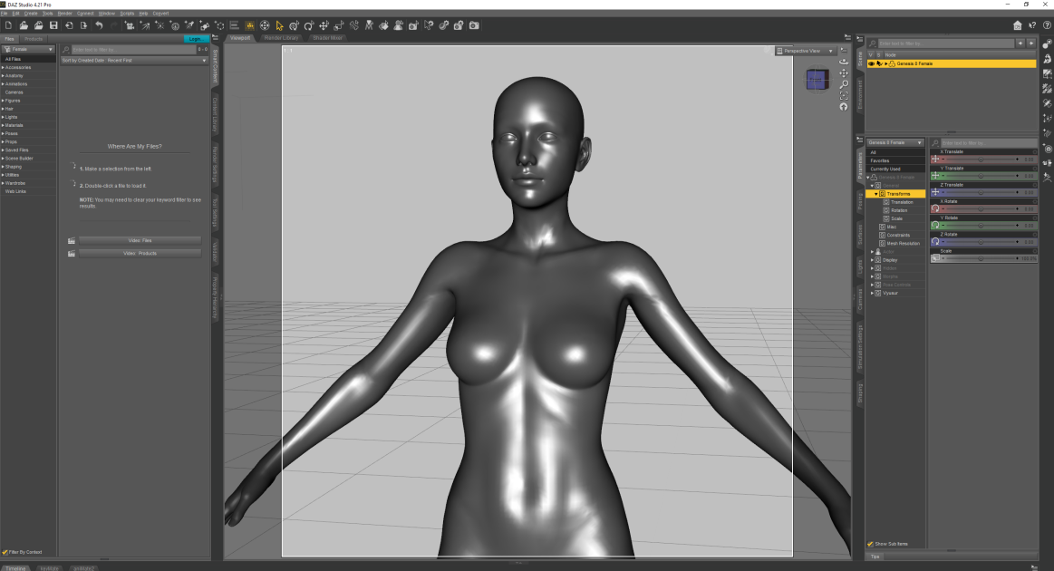Open the Sort by Created Date dropdown

134,61
